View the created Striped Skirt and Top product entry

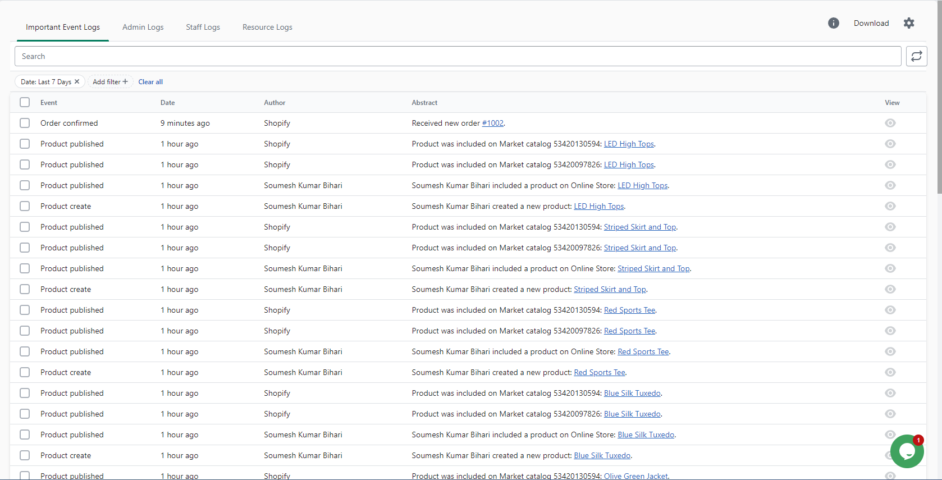(x=890, y=289)
